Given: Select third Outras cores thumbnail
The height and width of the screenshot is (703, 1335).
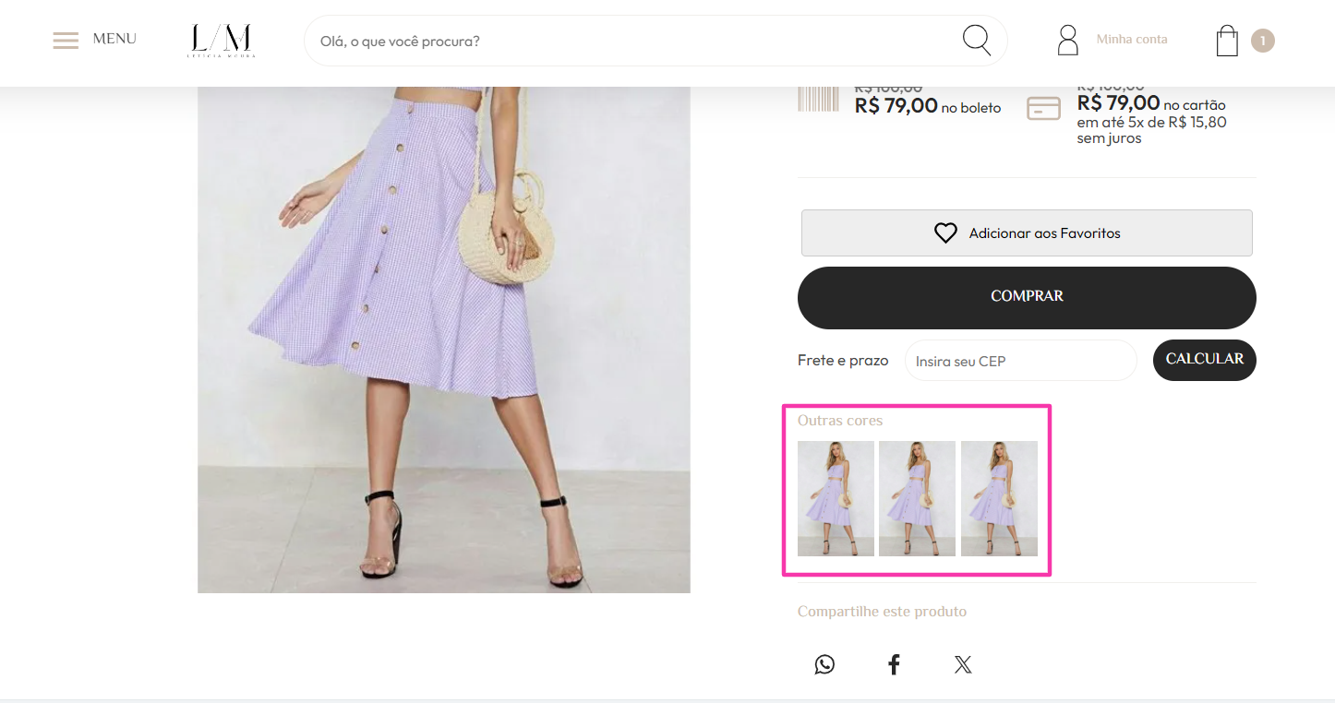Looking at the screenshot, I should coord(999,498).
